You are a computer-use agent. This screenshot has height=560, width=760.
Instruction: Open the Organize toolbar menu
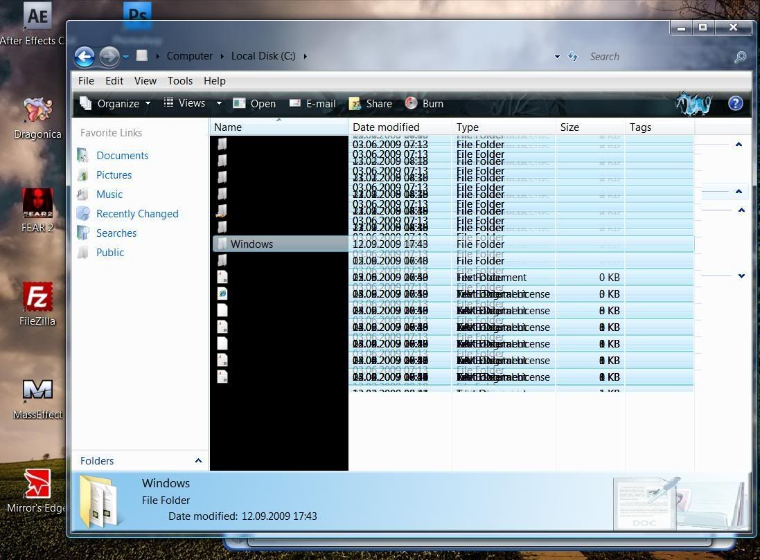coord(115,104)
